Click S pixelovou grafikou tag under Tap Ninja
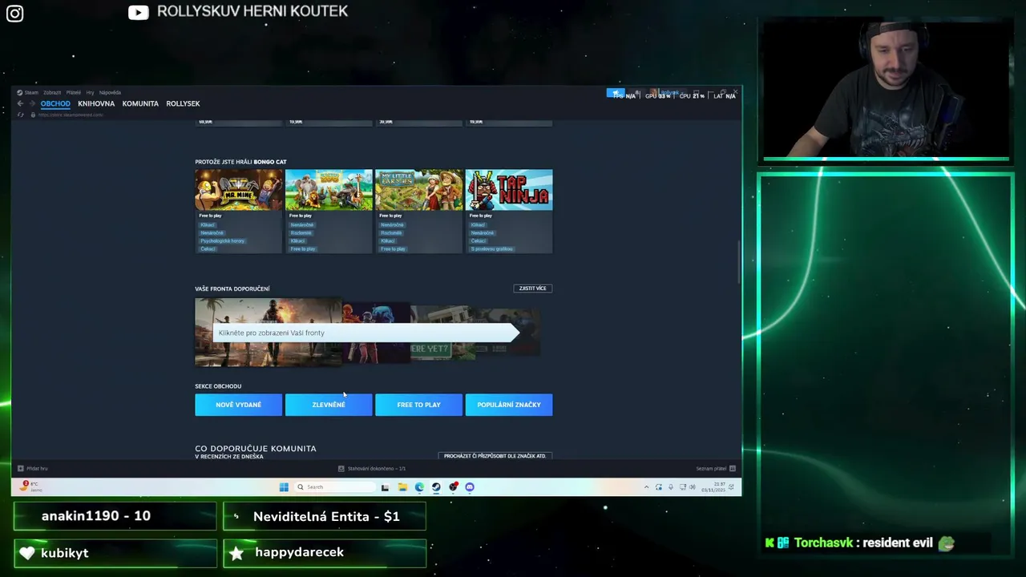 (492, 248)
